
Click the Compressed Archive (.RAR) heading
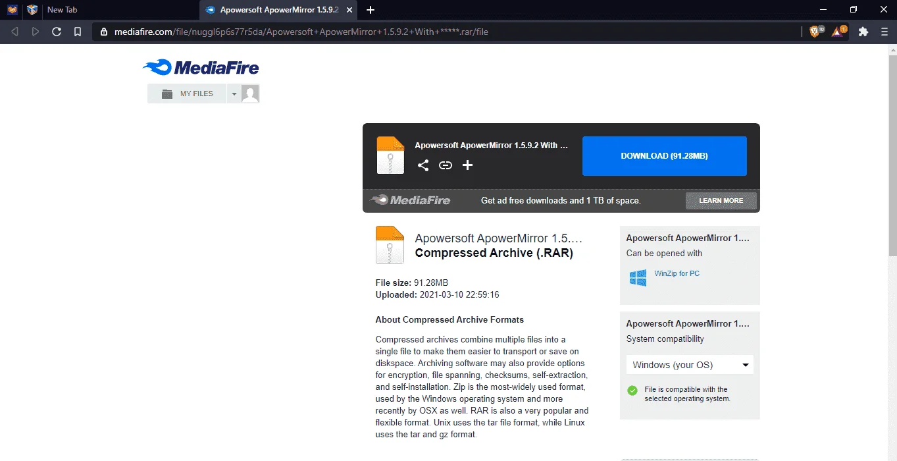click(x=494, y=253)
